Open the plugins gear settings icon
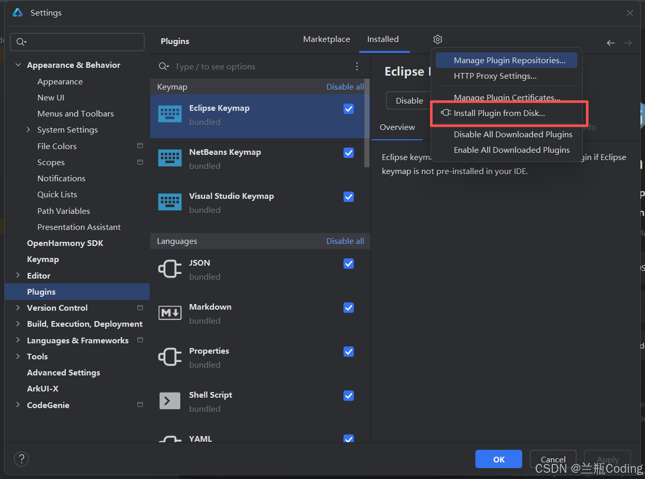Viewport: 645px width, 479px height. point(438,39)
